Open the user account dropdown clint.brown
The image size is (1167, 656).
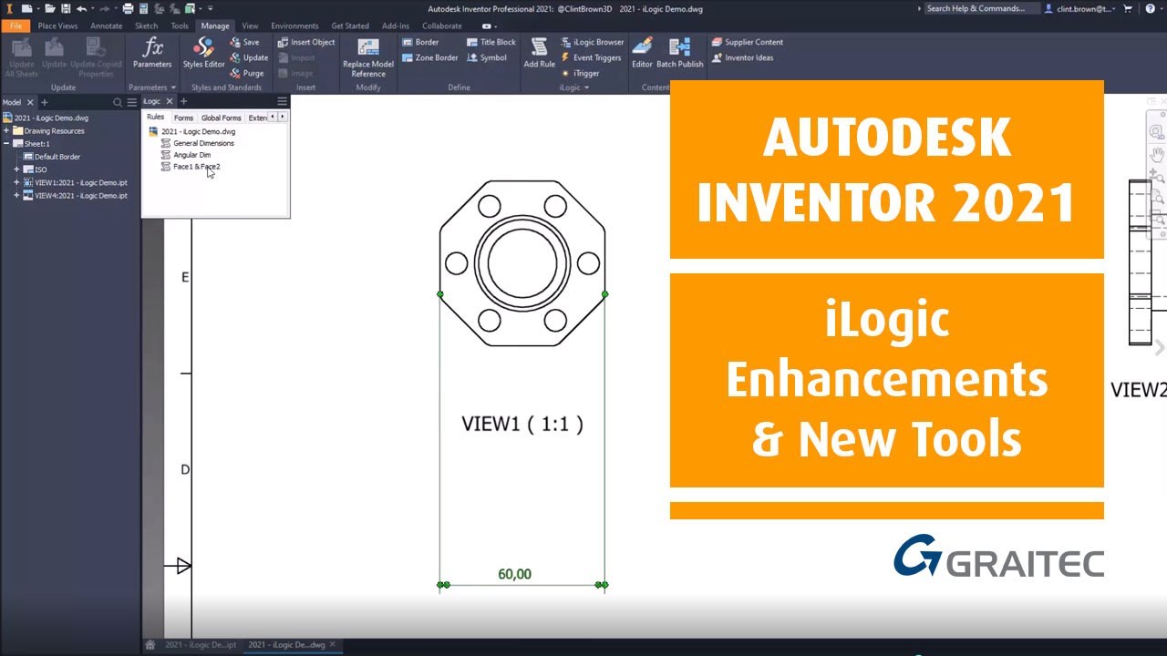pos(1079,8)
